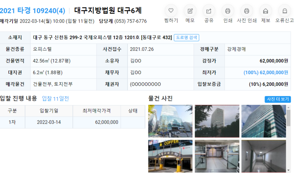Click the 2022-03-14 bid date cell

point(49,122)
